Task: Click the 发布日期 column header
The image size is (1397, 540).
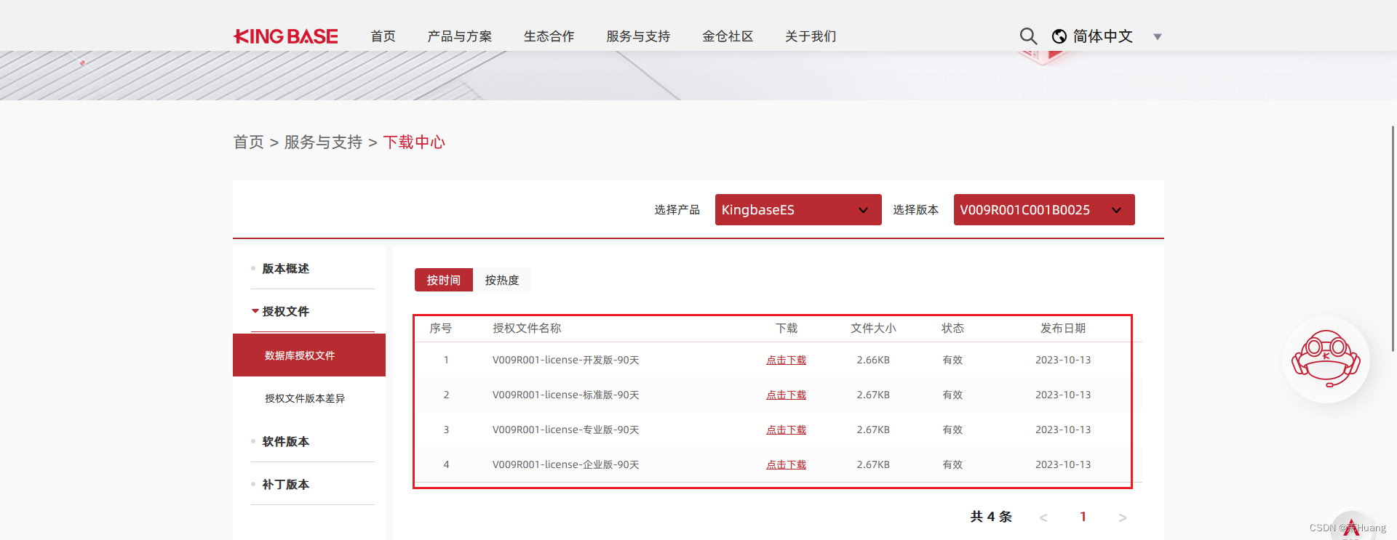Action: click(1063, 328)
